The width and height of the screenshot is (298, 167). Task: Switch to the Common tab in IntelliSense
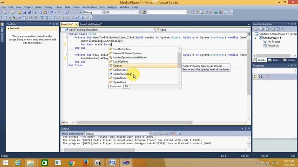[x=115, y=86]
